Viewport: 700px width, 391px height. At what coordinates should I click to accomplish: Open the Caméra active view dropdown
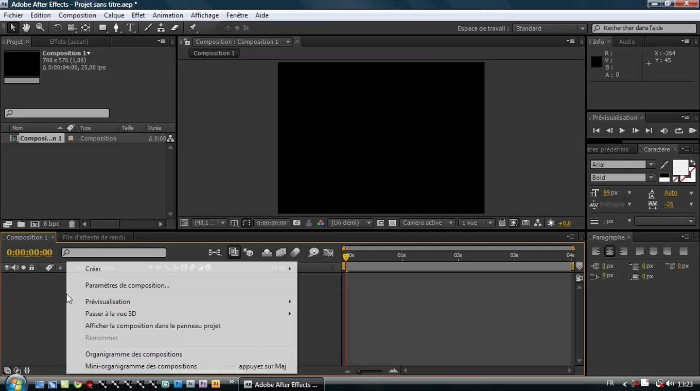[x=428, y=223]
